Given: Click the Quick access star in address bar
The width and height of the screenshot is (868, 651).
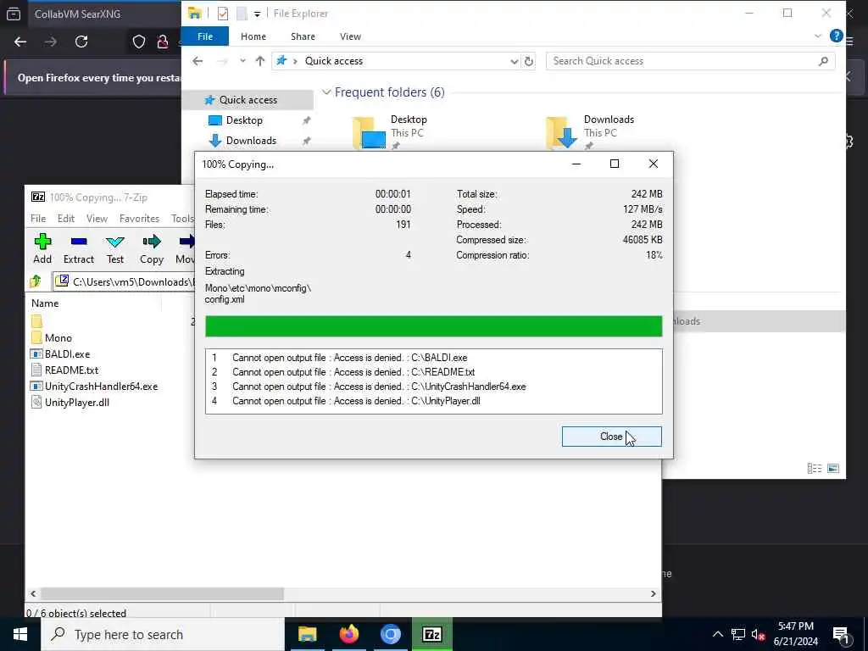Looking at the screenshot, I should (x=281, y=61).
